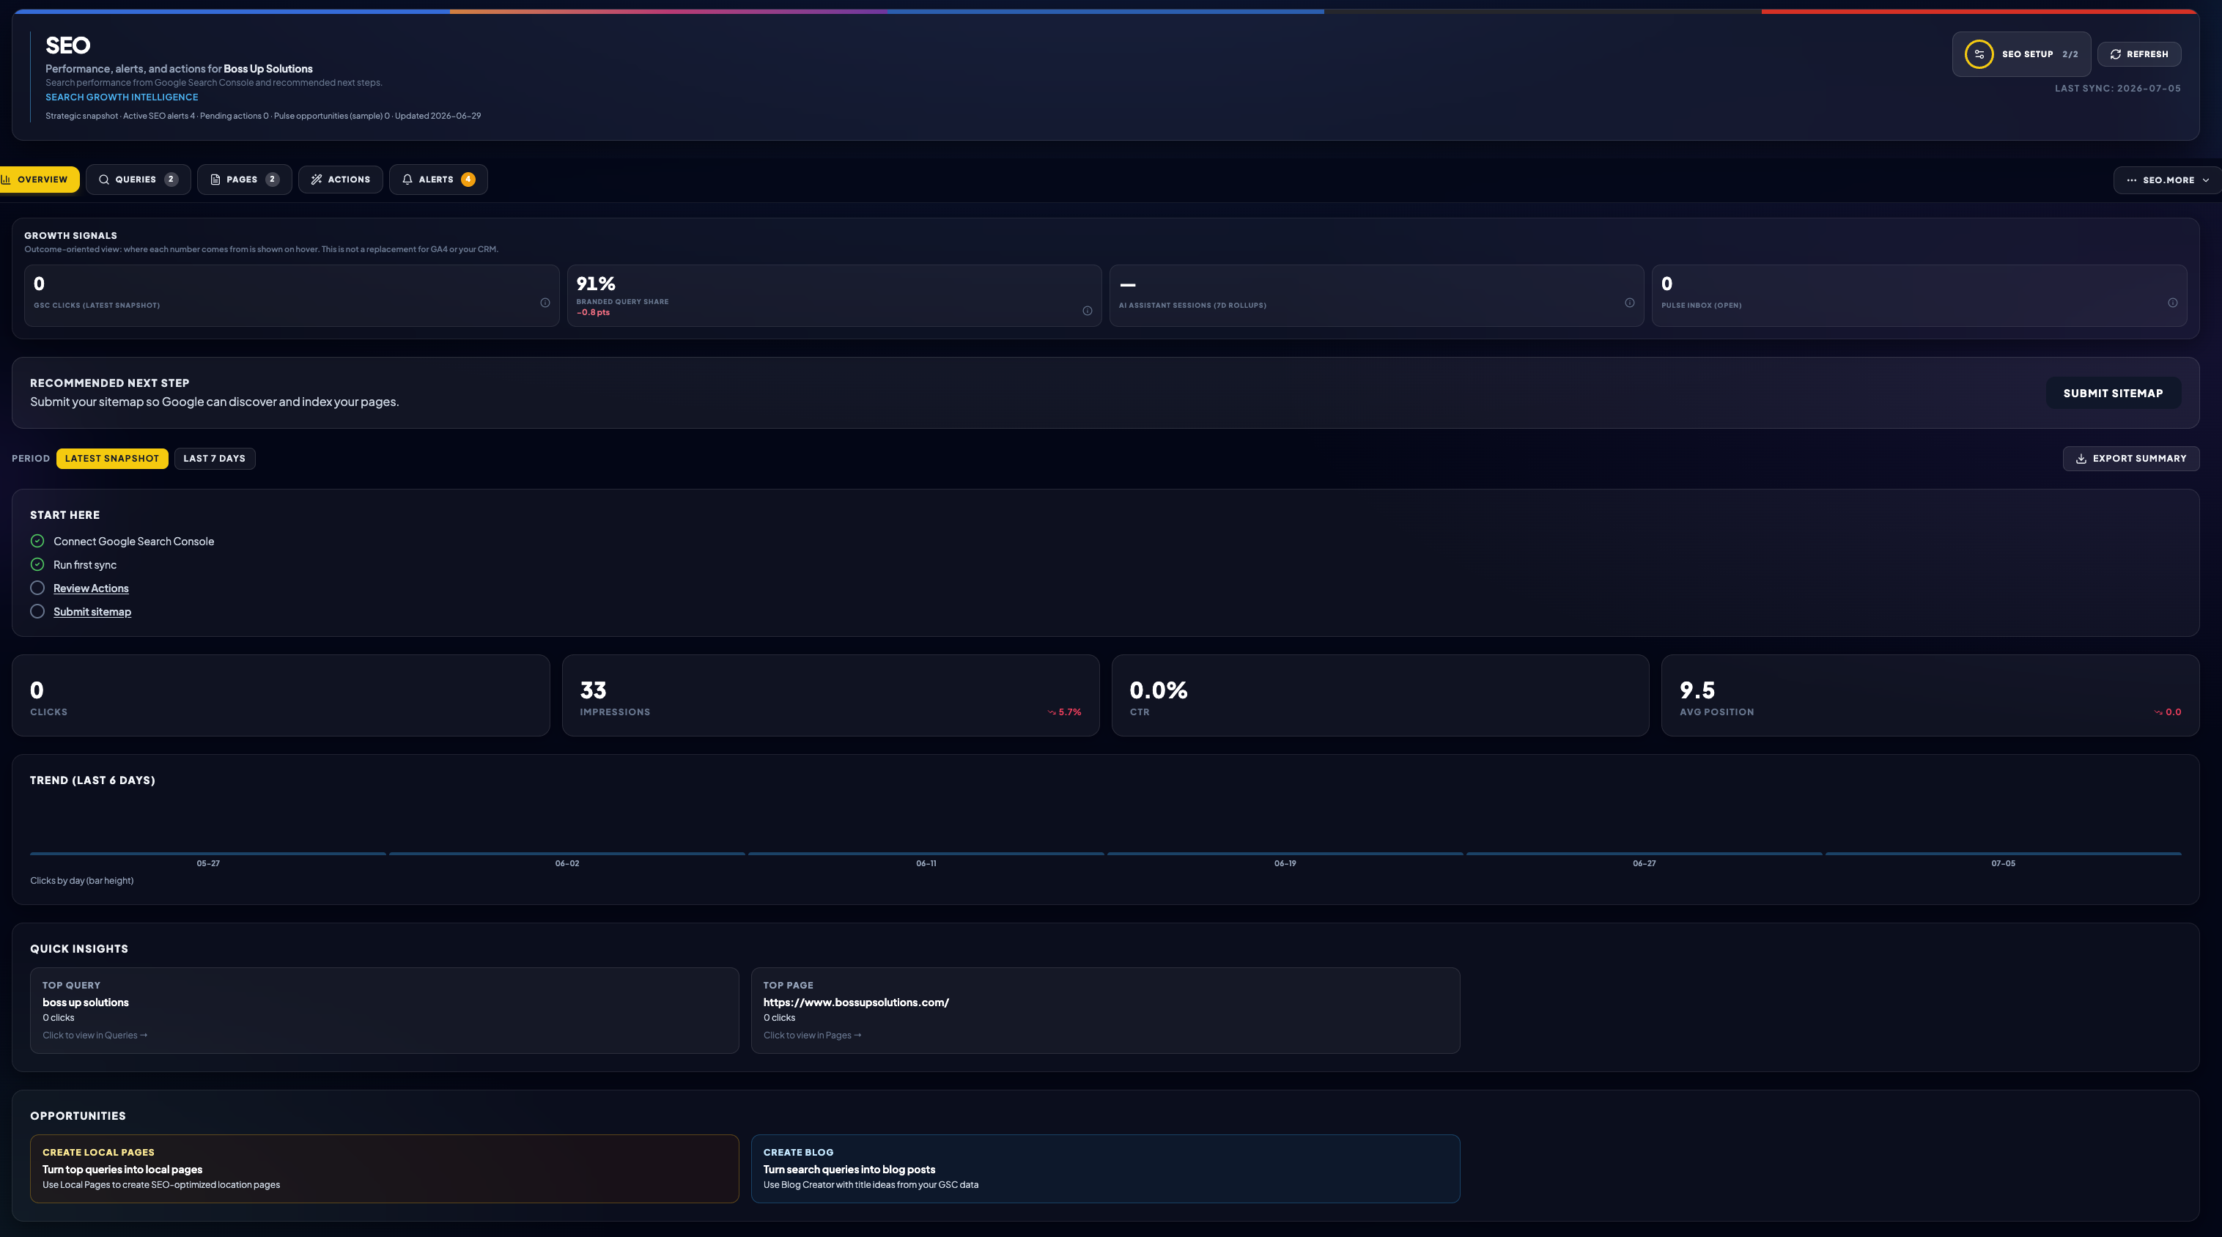Click the SEO Setup circular settings icon
Image resolution: width=2222 pixels, height=1237 pixels.
1979,54
